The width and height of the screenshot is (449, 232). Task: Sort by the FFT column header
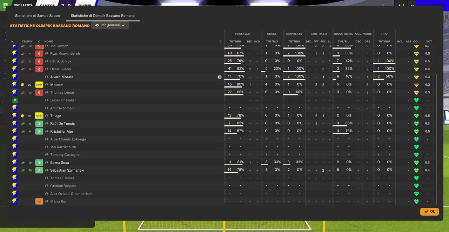click(316, 41)
